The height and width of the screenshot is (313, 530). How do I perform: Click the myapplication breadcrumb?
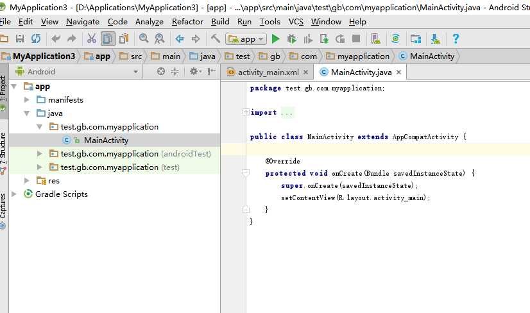tap(357, 56)
